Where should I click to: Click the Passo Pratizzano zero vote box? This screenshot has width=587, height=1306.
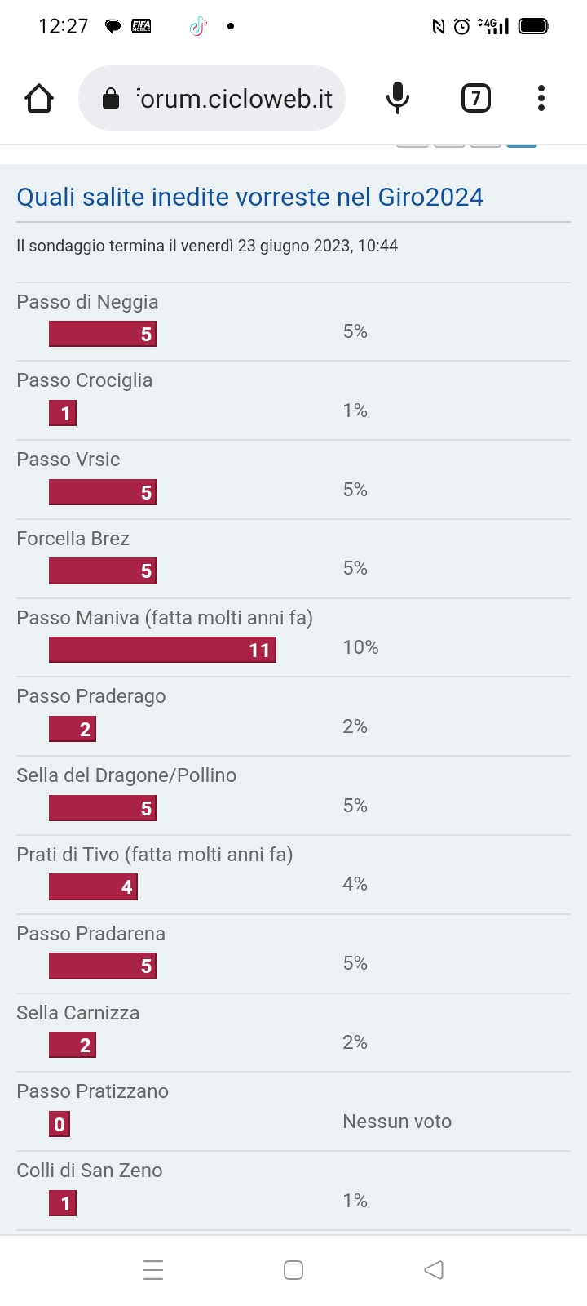(x=60, y=1124)
